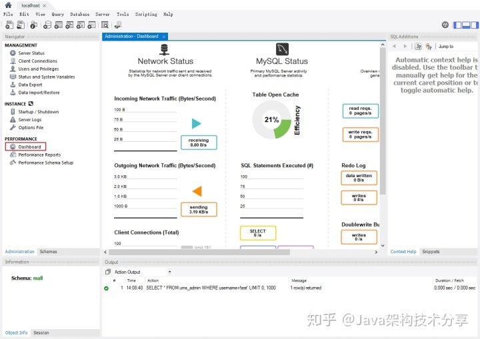Create new schema toolbar icon
Screen dimensions: 480x339
[x=47, y=25]
